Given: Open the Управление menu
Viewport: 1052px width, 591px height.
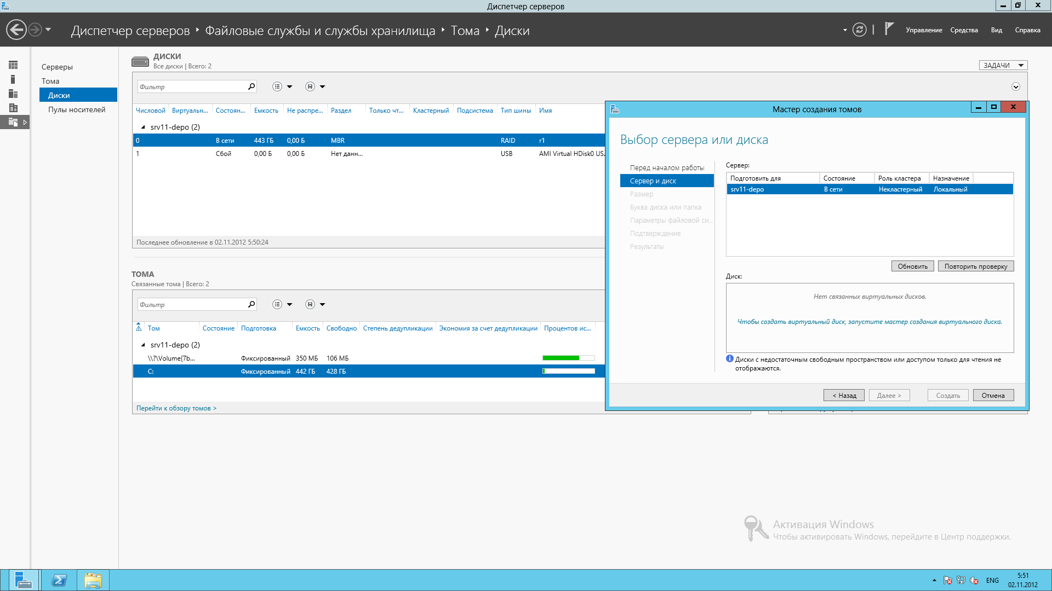Looking at the screenshot, I should pos(924,30).
